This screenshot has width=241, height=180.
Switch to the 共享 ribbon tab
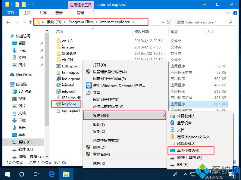43,13
